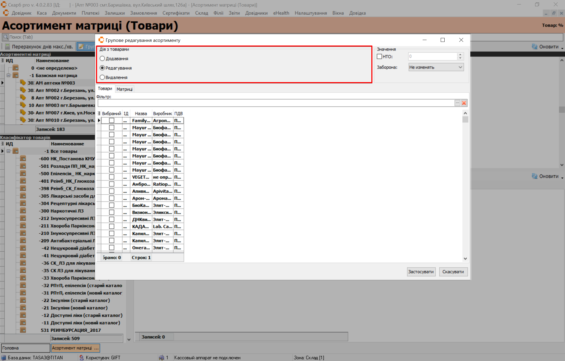Click the red X clear filter icon
Image resolution: width=565 pixels, height=361 pixels.
[464, 103]
